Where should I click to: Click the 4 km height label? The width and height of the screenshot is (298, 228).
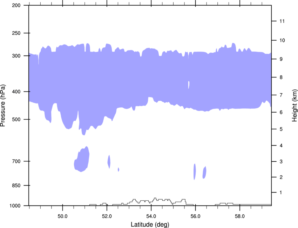pos(281,146)
